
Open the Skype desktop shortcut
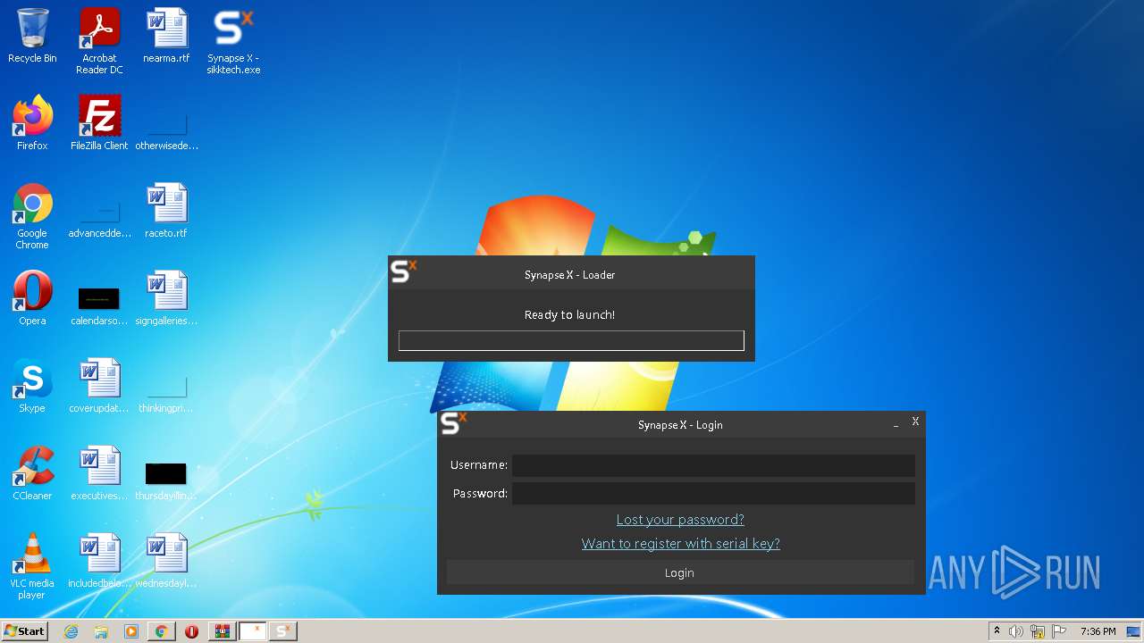point(32,386)
